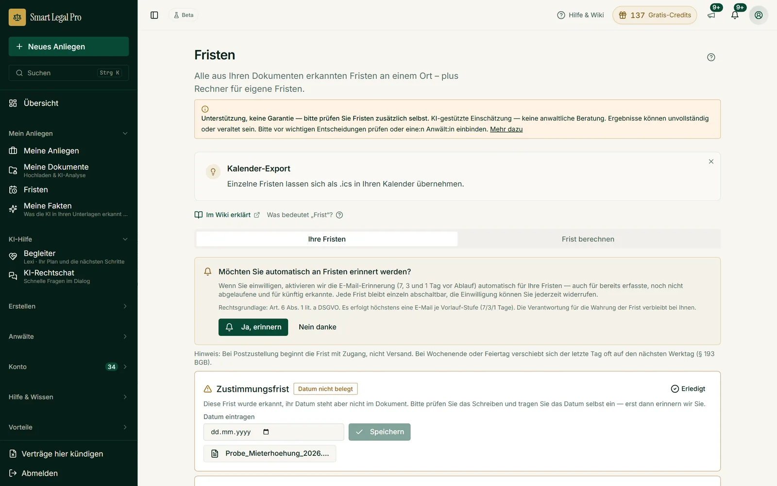Open the notifications bell in header
Image resolution: width=777 pixels, height=486 pixels.
pyautogui.click(x=735, y=15)
